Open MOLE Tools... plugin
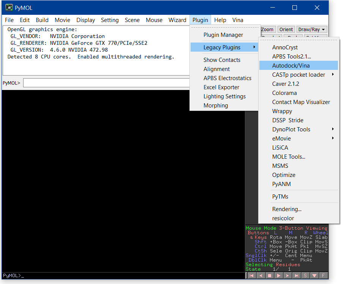This screenshot has height=284, width=344. (x=298, y=157)
